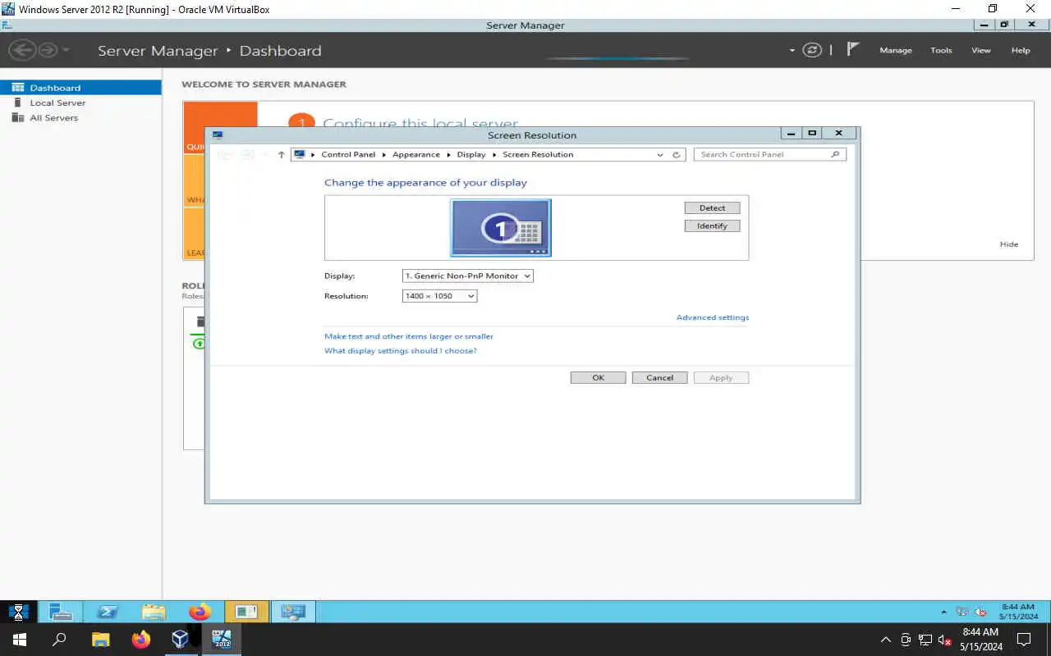Click the guest muted volume tray icon

[980, 612]
